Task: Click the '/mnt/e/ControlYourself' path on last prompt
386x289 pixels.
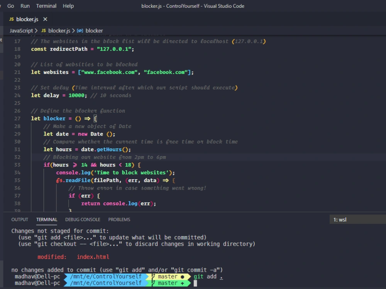Action: tap(106, 283)
